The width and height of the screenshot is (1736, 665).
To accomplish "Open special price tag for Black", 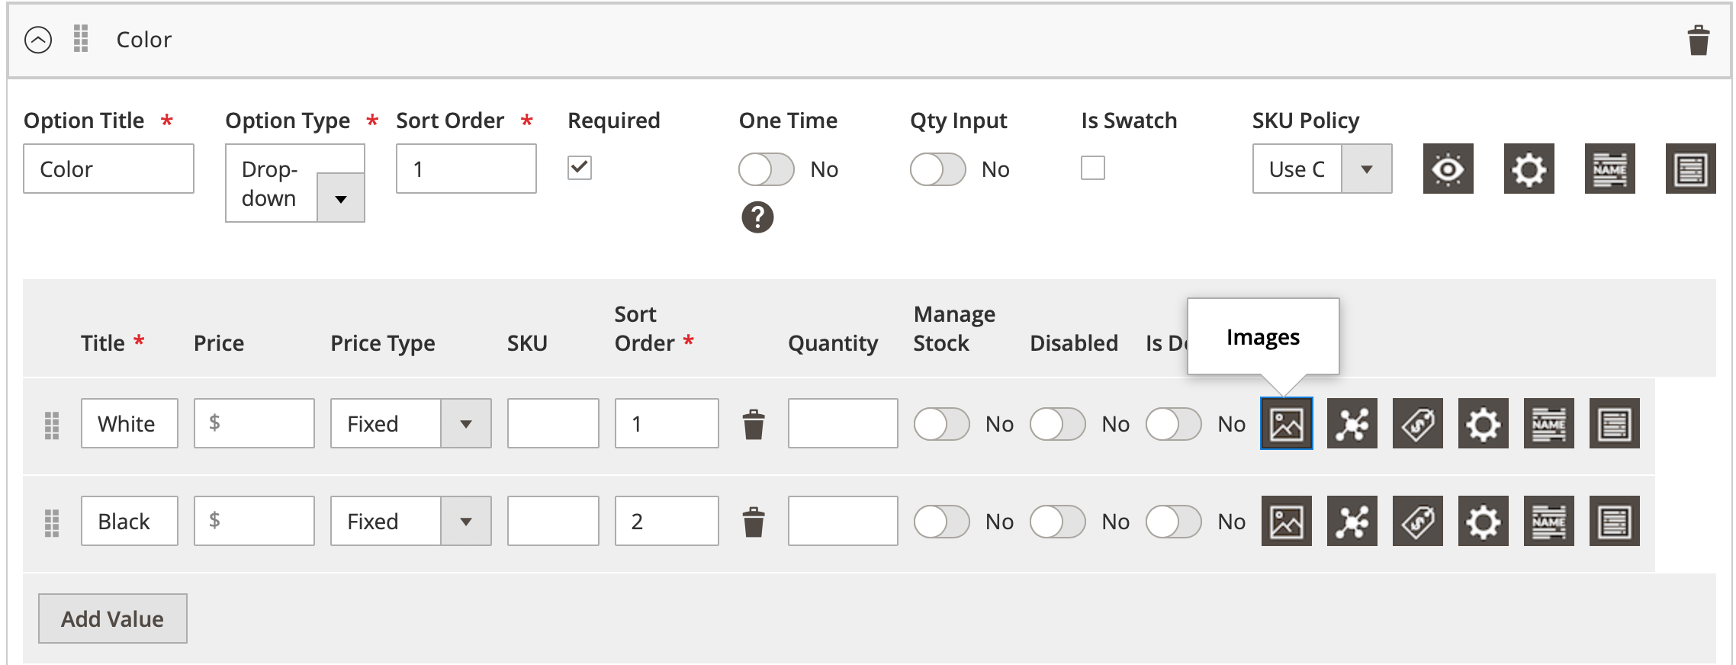I will click(1418, 521).
